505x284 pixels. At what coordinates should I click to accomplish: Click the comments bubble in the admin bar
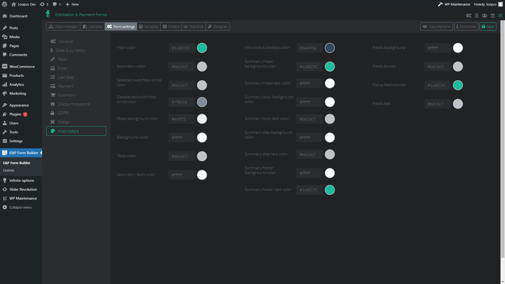pos(57,4)
